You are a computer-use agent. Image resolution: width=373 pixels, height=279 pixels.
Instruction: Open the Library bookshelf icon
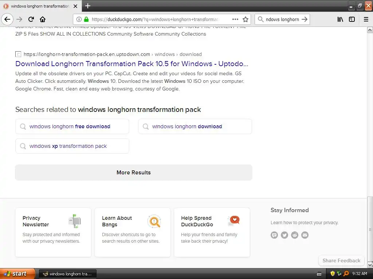[x=340, y=19]
